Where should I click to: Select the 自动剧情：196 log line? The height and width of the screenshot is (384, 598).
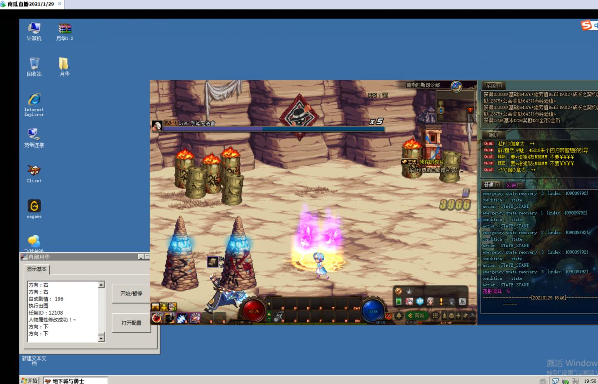coord(46,299)
